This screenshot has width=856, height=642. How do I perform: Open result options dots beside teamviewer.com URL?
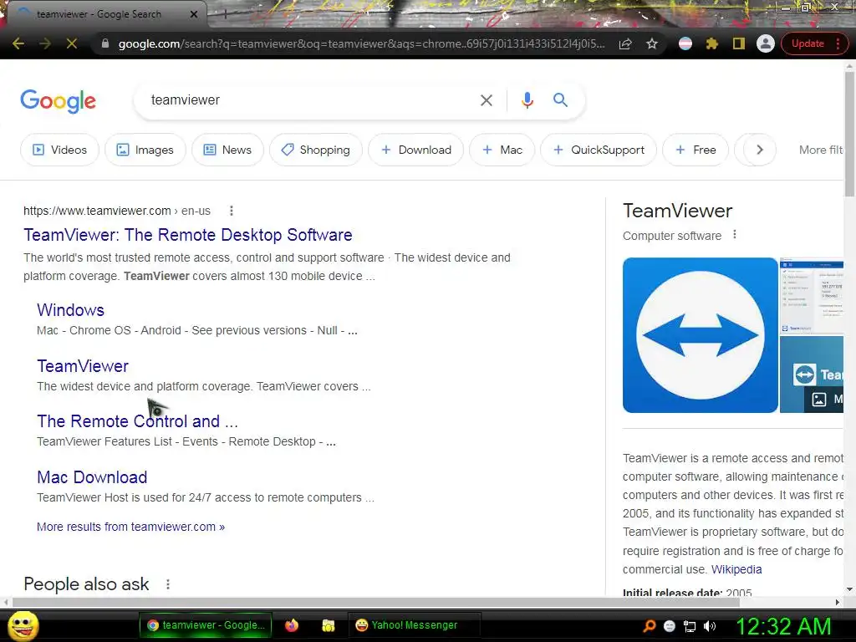232,211
